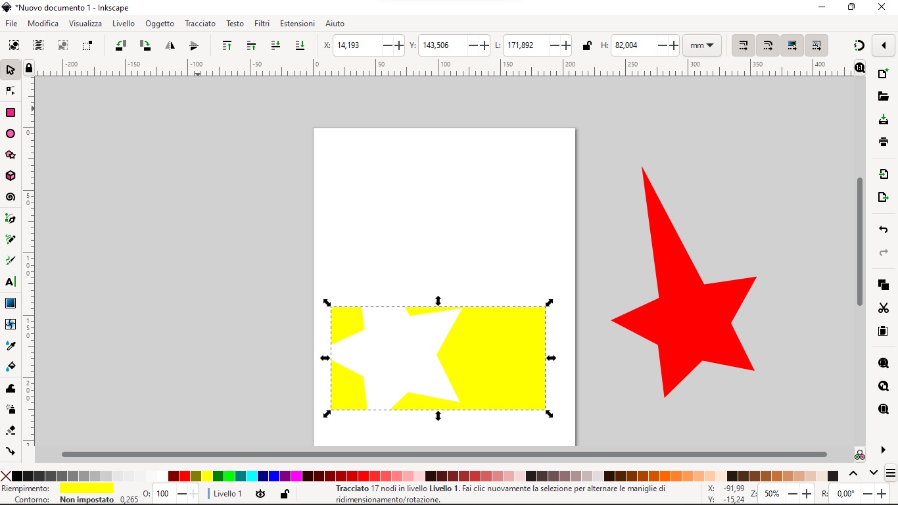This screenshot has width=898, height=505.
Task: Click the Undo icon in the right sidebar
Action: click(x=883, y=229)
